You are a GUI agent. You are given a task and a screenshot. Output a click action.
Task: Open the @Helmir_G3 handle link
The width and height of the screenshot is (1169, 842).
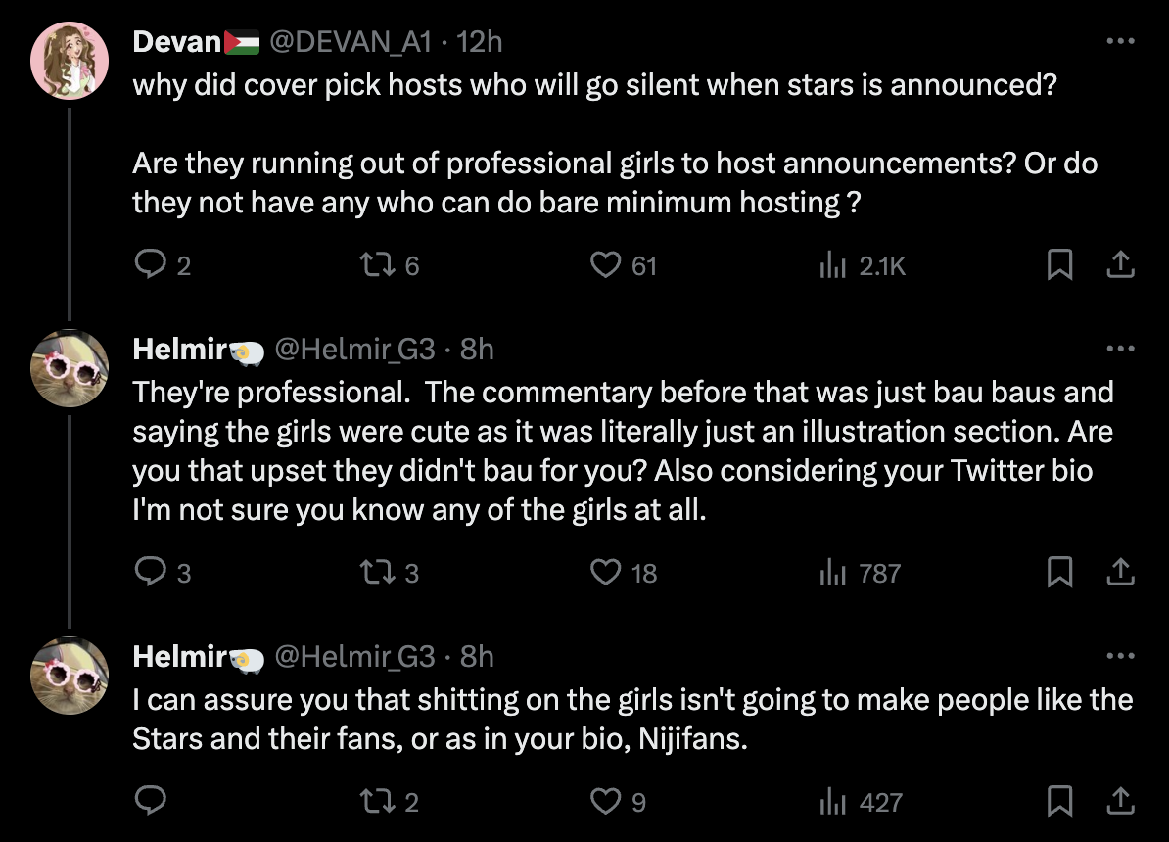coord(354,349)
